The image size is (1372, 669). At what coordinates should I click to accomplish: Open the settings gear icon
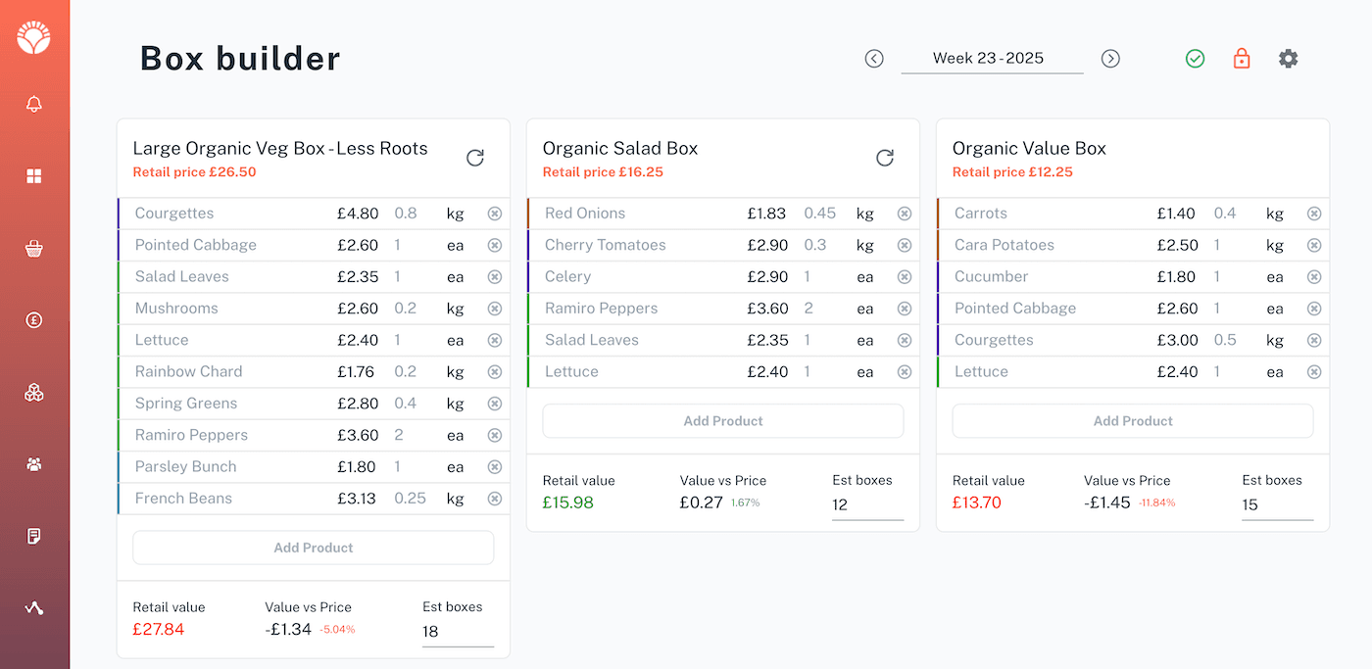1288,59
